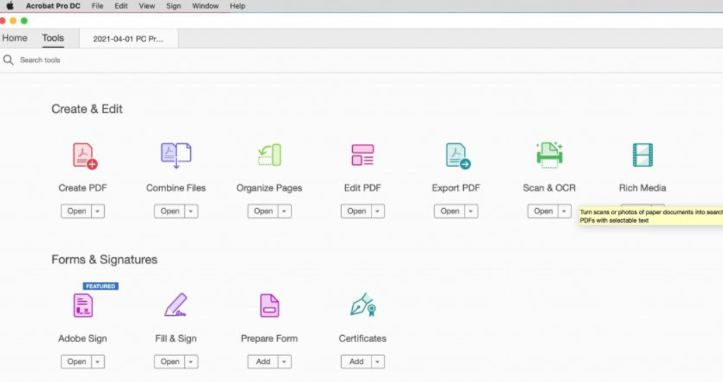This screenshot has width=723, height=382.
Task: Click the Rich Media filmstrip icon
Action: point(642,155)
